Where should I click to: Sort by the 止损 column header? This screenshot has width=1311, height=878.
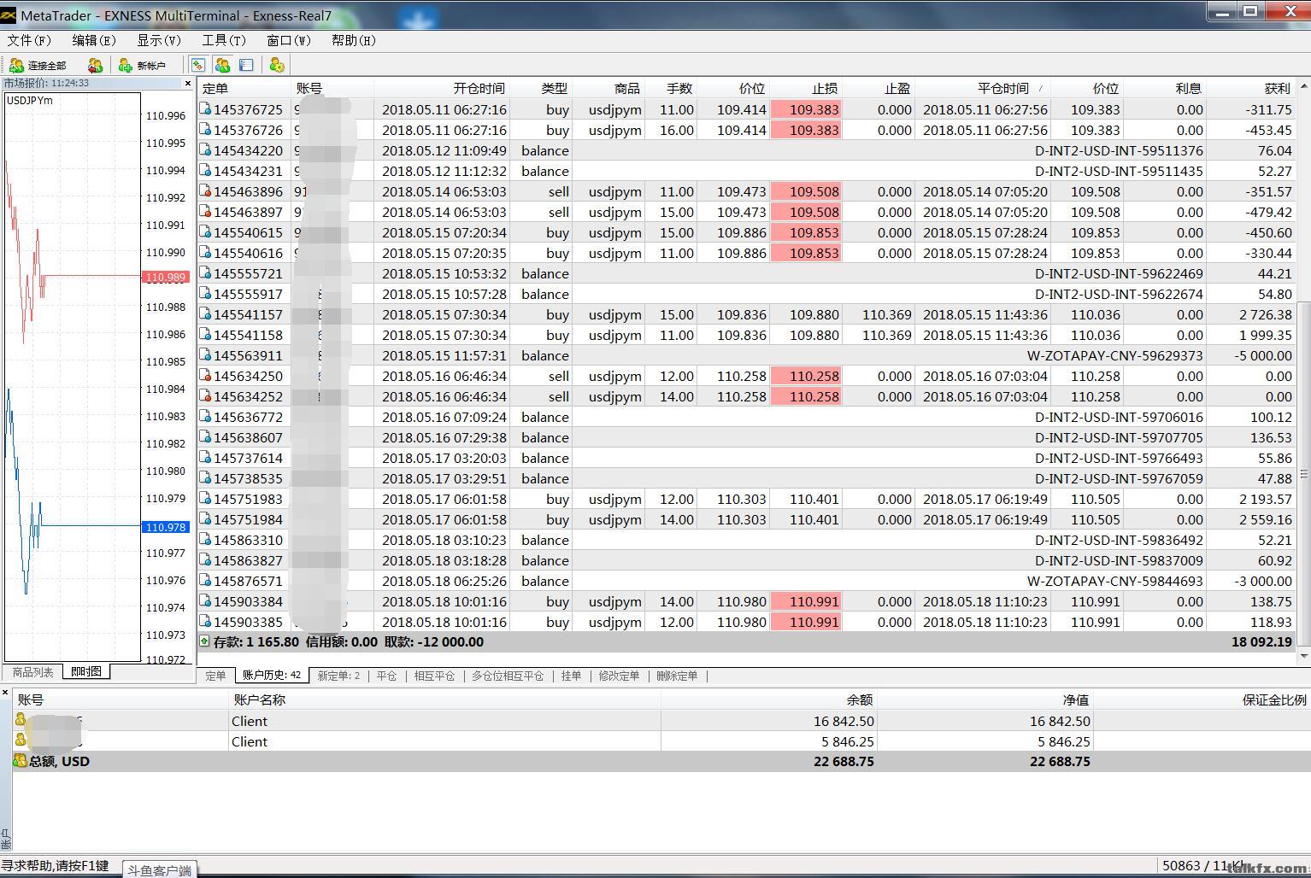[805, 88]
